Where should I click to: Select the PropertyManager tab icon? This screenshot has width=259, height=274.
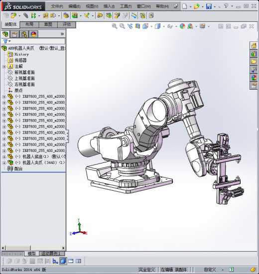coord(14,34)
